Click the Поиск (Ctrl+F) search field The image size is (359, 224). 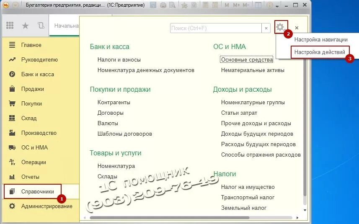click(216, 28)
